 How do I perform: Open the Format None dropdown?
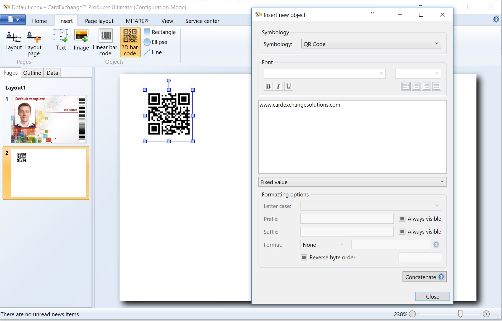(323, 245)
